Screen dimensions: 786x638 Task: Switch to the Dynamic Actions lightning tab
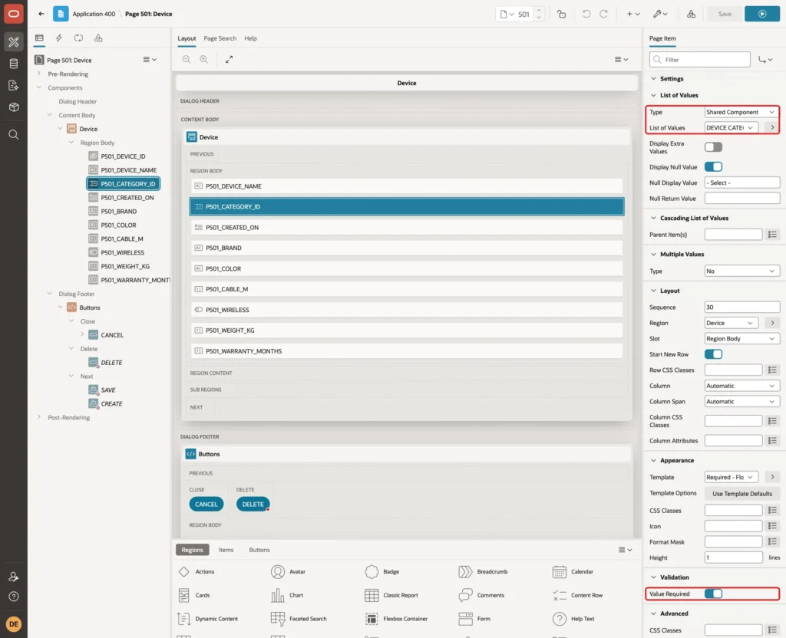tap(58, 38)
